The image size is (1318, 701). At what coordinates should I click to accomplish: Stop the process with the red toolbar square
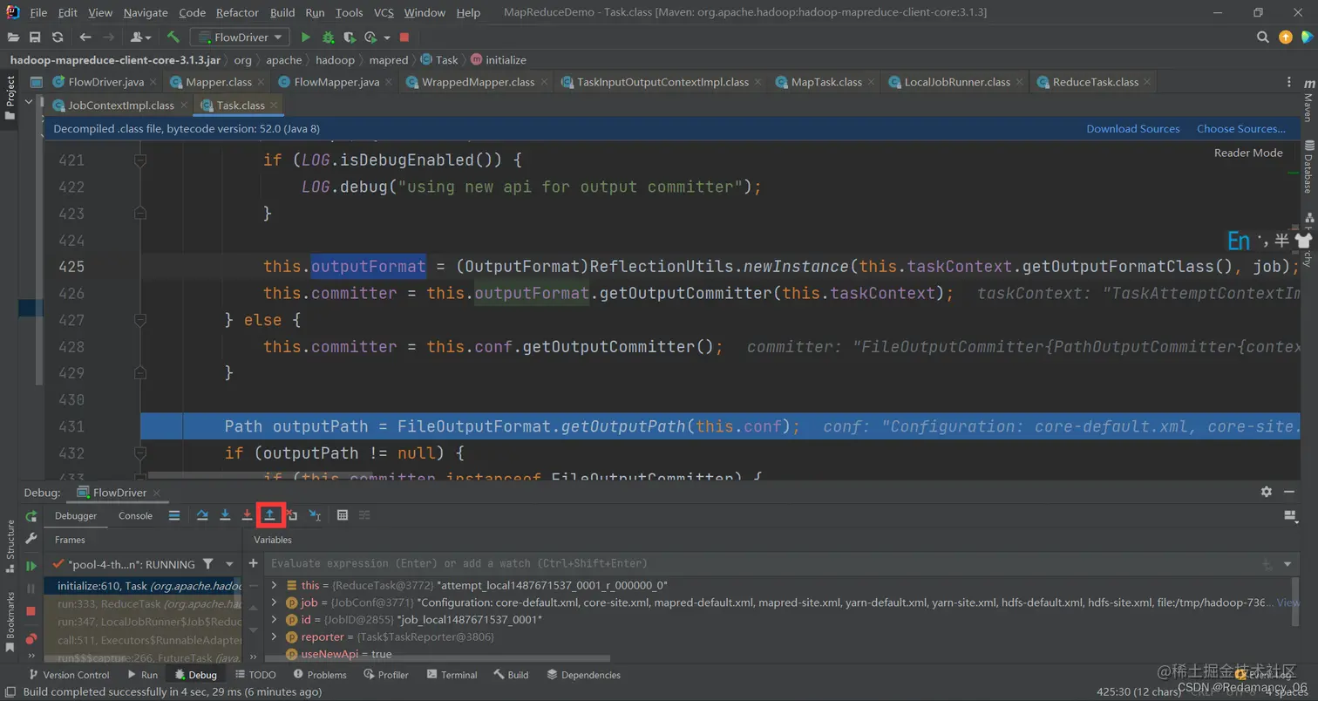(x=404, y=37)
